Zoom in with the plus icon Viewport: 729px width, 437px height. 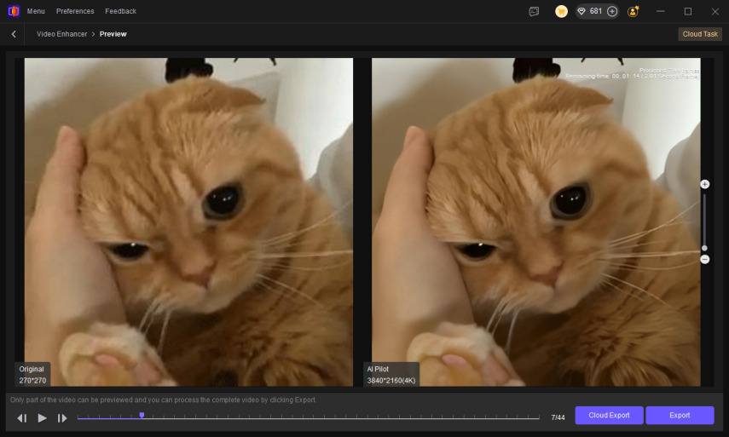point(705,184)
